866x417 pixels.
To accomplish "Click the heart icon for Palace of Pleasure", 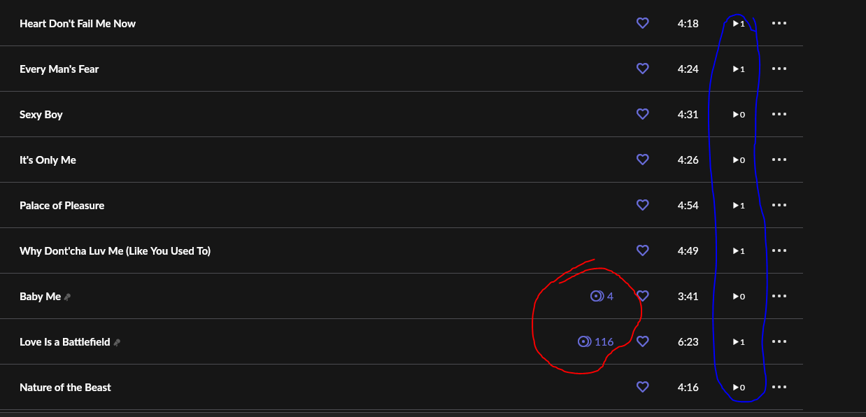I will [x=643, y=205].
